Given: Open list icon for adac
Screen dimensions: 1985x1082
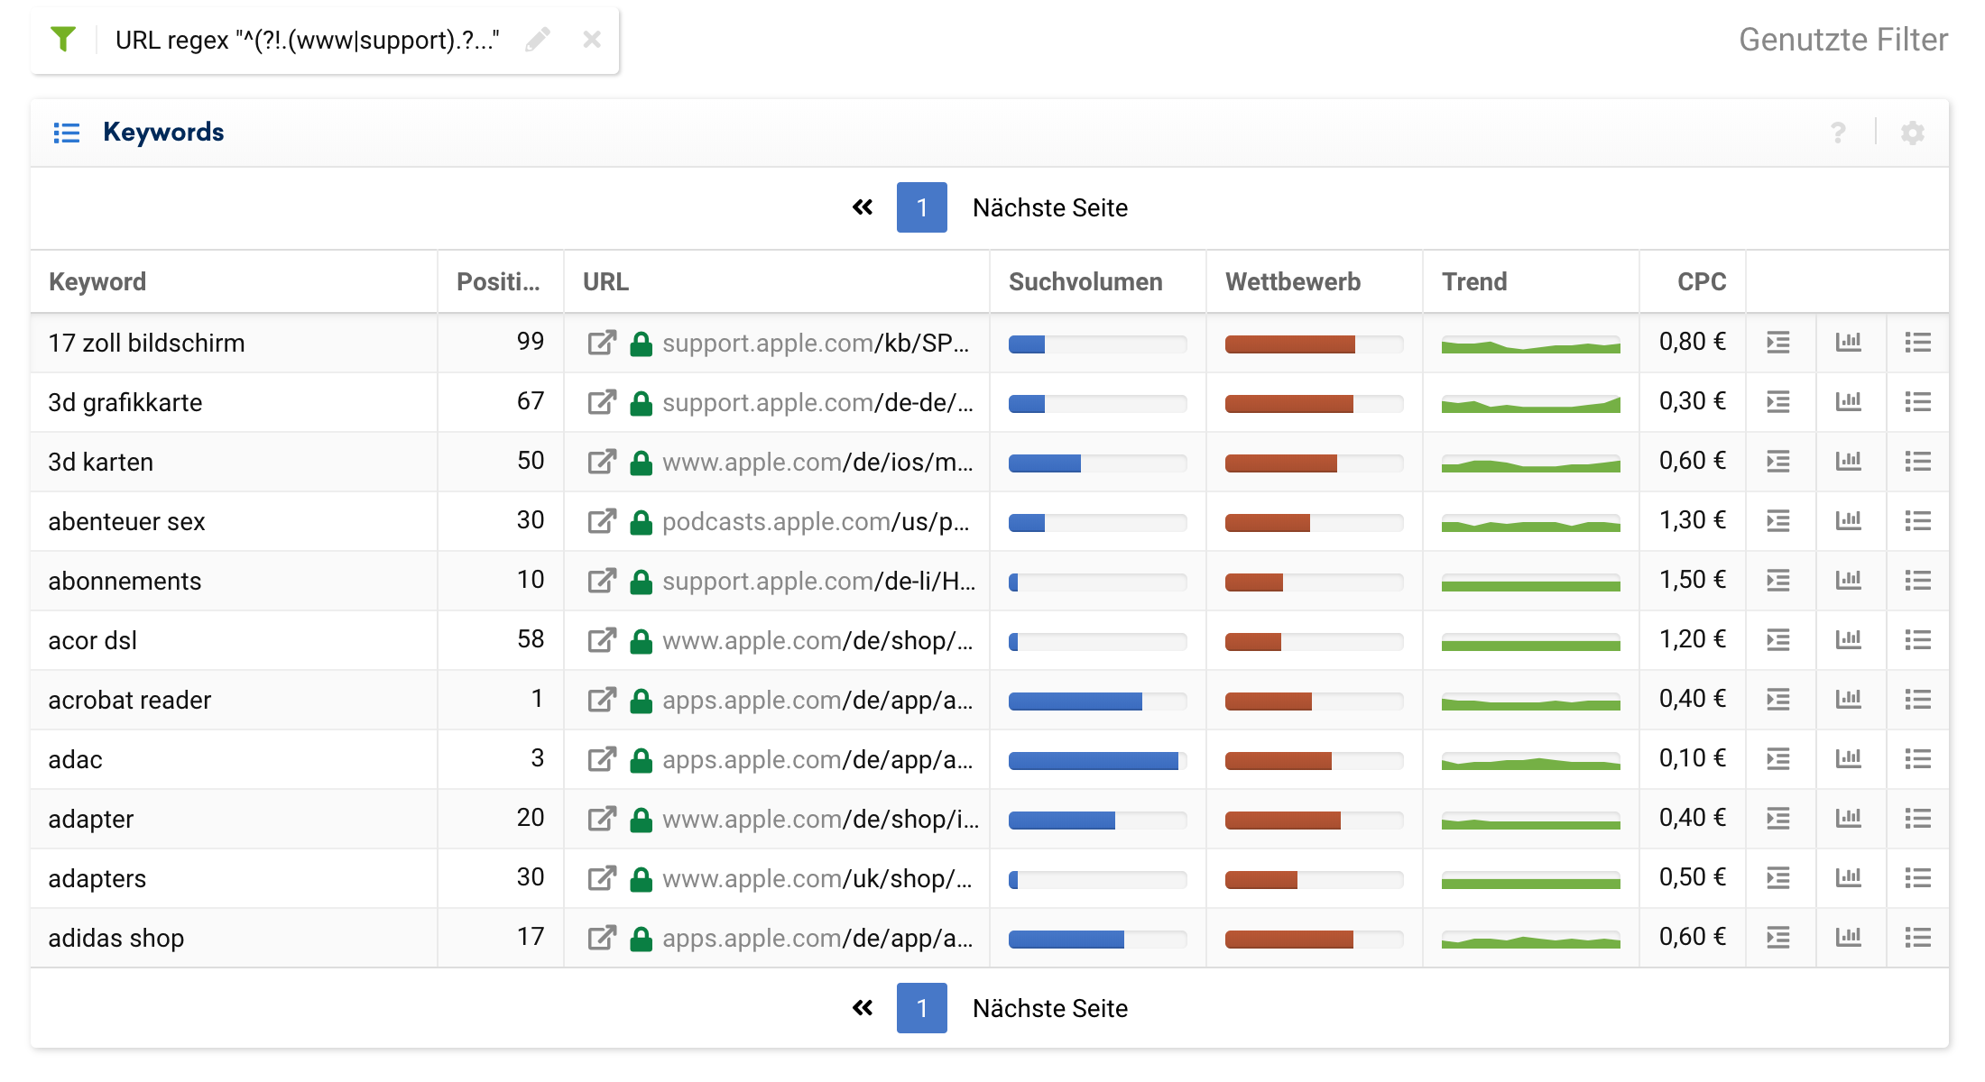Looking at the screenshot, I should 1918,759.
